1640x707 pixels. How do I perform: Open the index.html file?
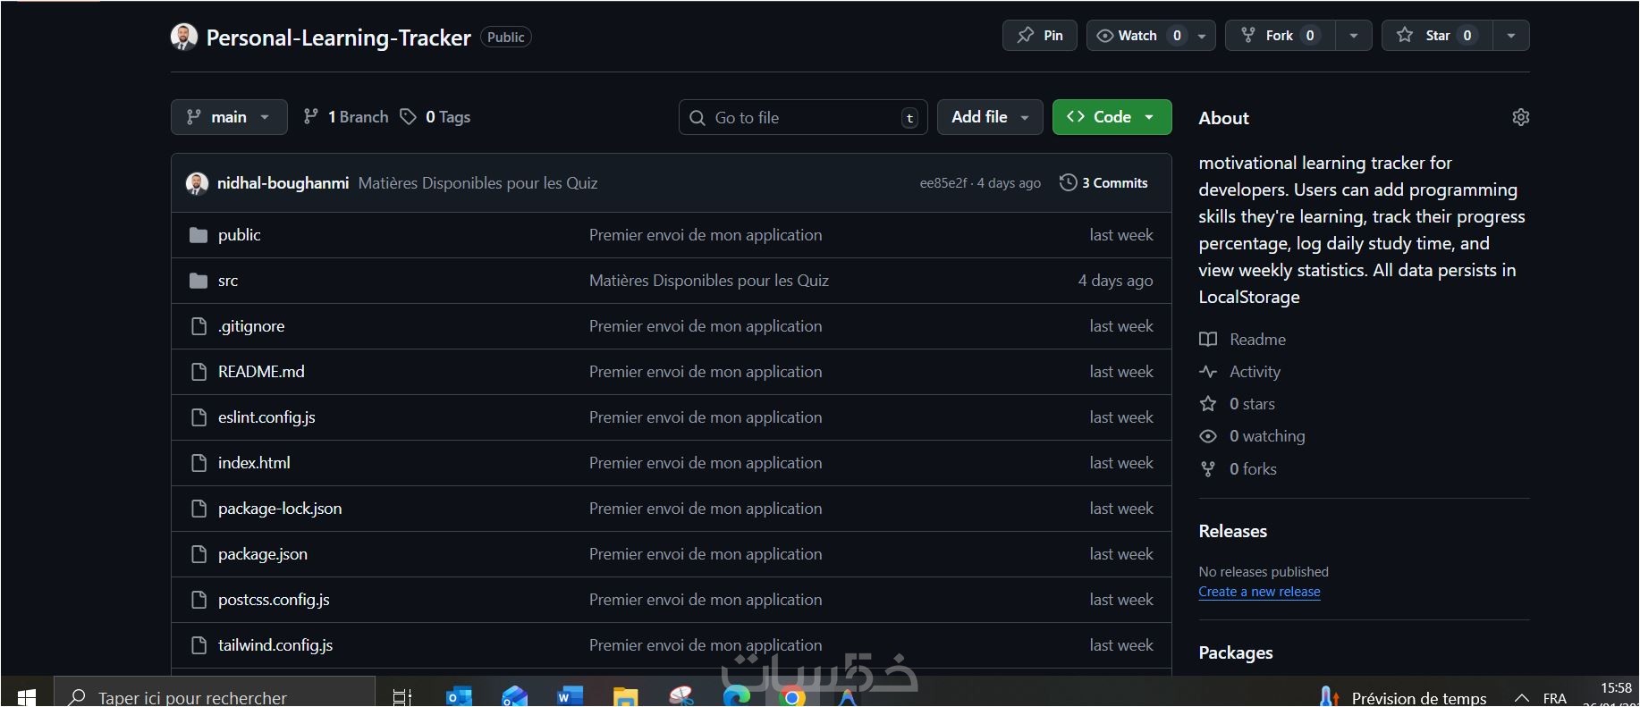coord(254,463)
